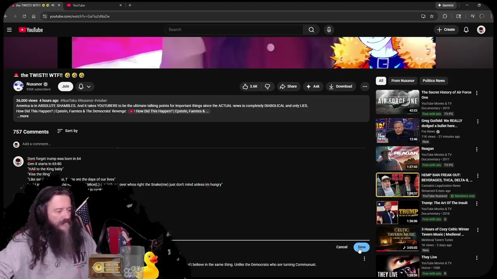The image size is (497, 279).
Task: Like the video with thumbs up
Action: 250,86
